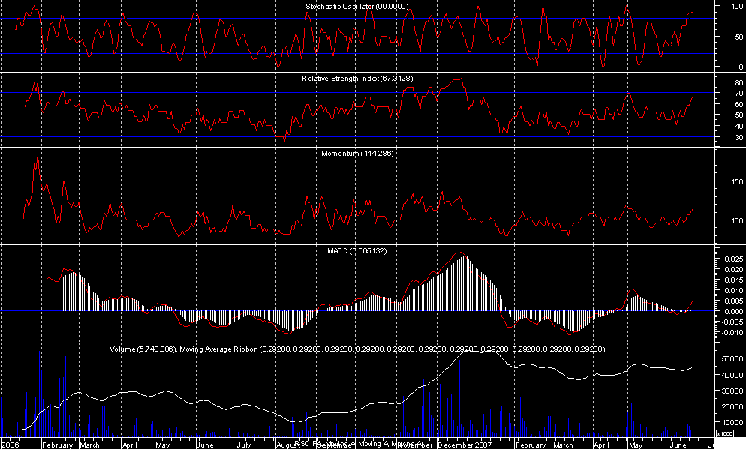This screenshot has width=746, height=449.
Task: Click the 2007 year marker on the axis
Action: [483, 444]
